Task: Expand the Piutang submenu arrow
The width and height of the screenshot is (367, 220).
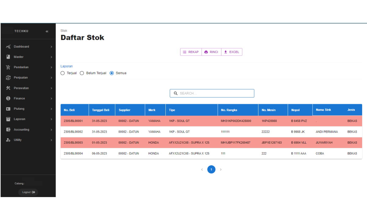Action: click(x=51, y=109)
